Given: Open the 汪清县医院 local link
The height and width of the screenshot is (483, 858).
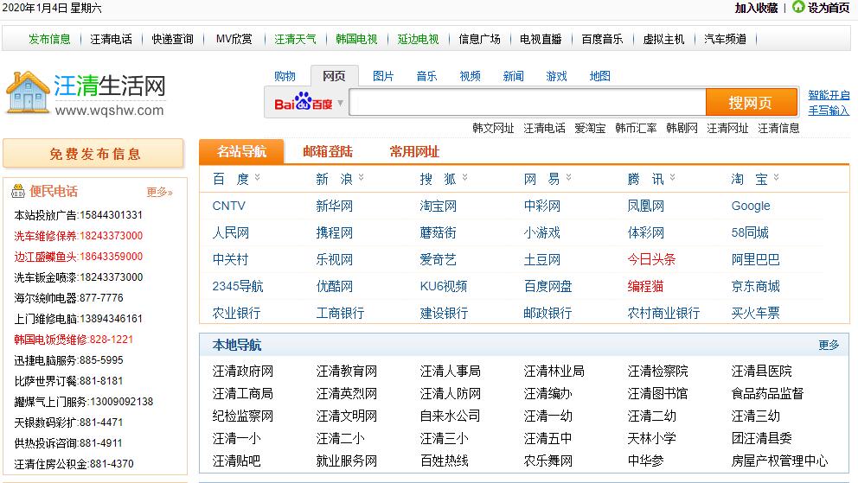Looking at the screenshot, I should (761, 372).
